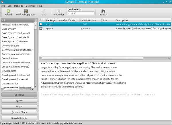
Task: Click the window menu icon in title bar
Action: (x=3, y=2)
